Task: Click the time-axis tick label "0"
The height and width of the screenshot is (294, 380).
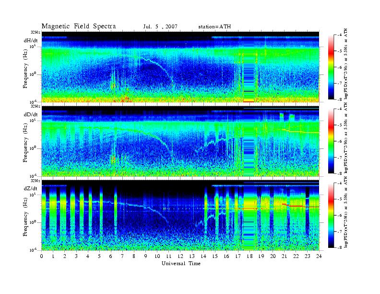Action: pyautogui.click(x=42, y=256)
